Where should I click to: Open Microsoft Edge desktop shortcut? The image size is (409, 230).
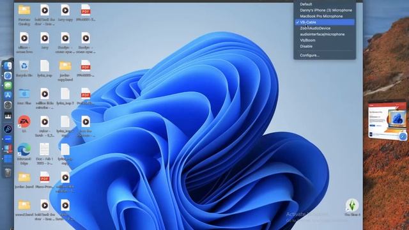pyautogui.click(x=24, y=154)
